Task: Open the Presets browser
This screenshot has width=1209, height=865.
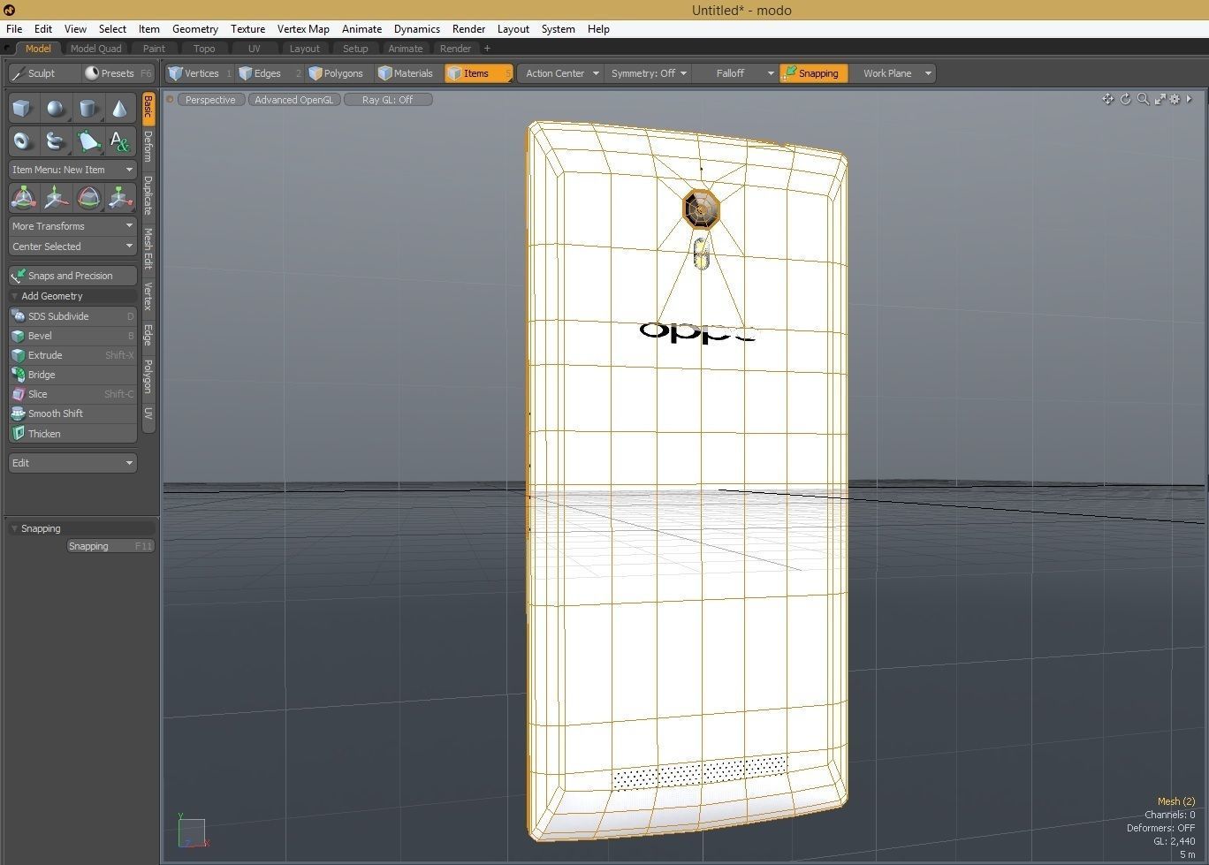Action: coord(118,73)
